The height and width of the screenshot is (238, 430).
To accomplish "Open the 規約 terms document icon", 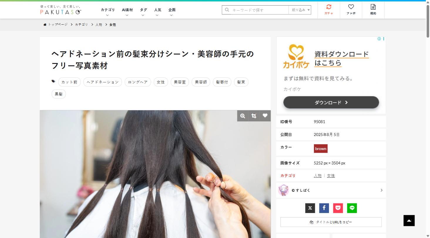I will [373, 10].
